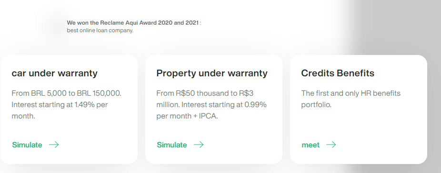This screenshot has width=441, height=173.
Task: Click empty area of Property card above Simulate
Action: [x=214, y=130]
